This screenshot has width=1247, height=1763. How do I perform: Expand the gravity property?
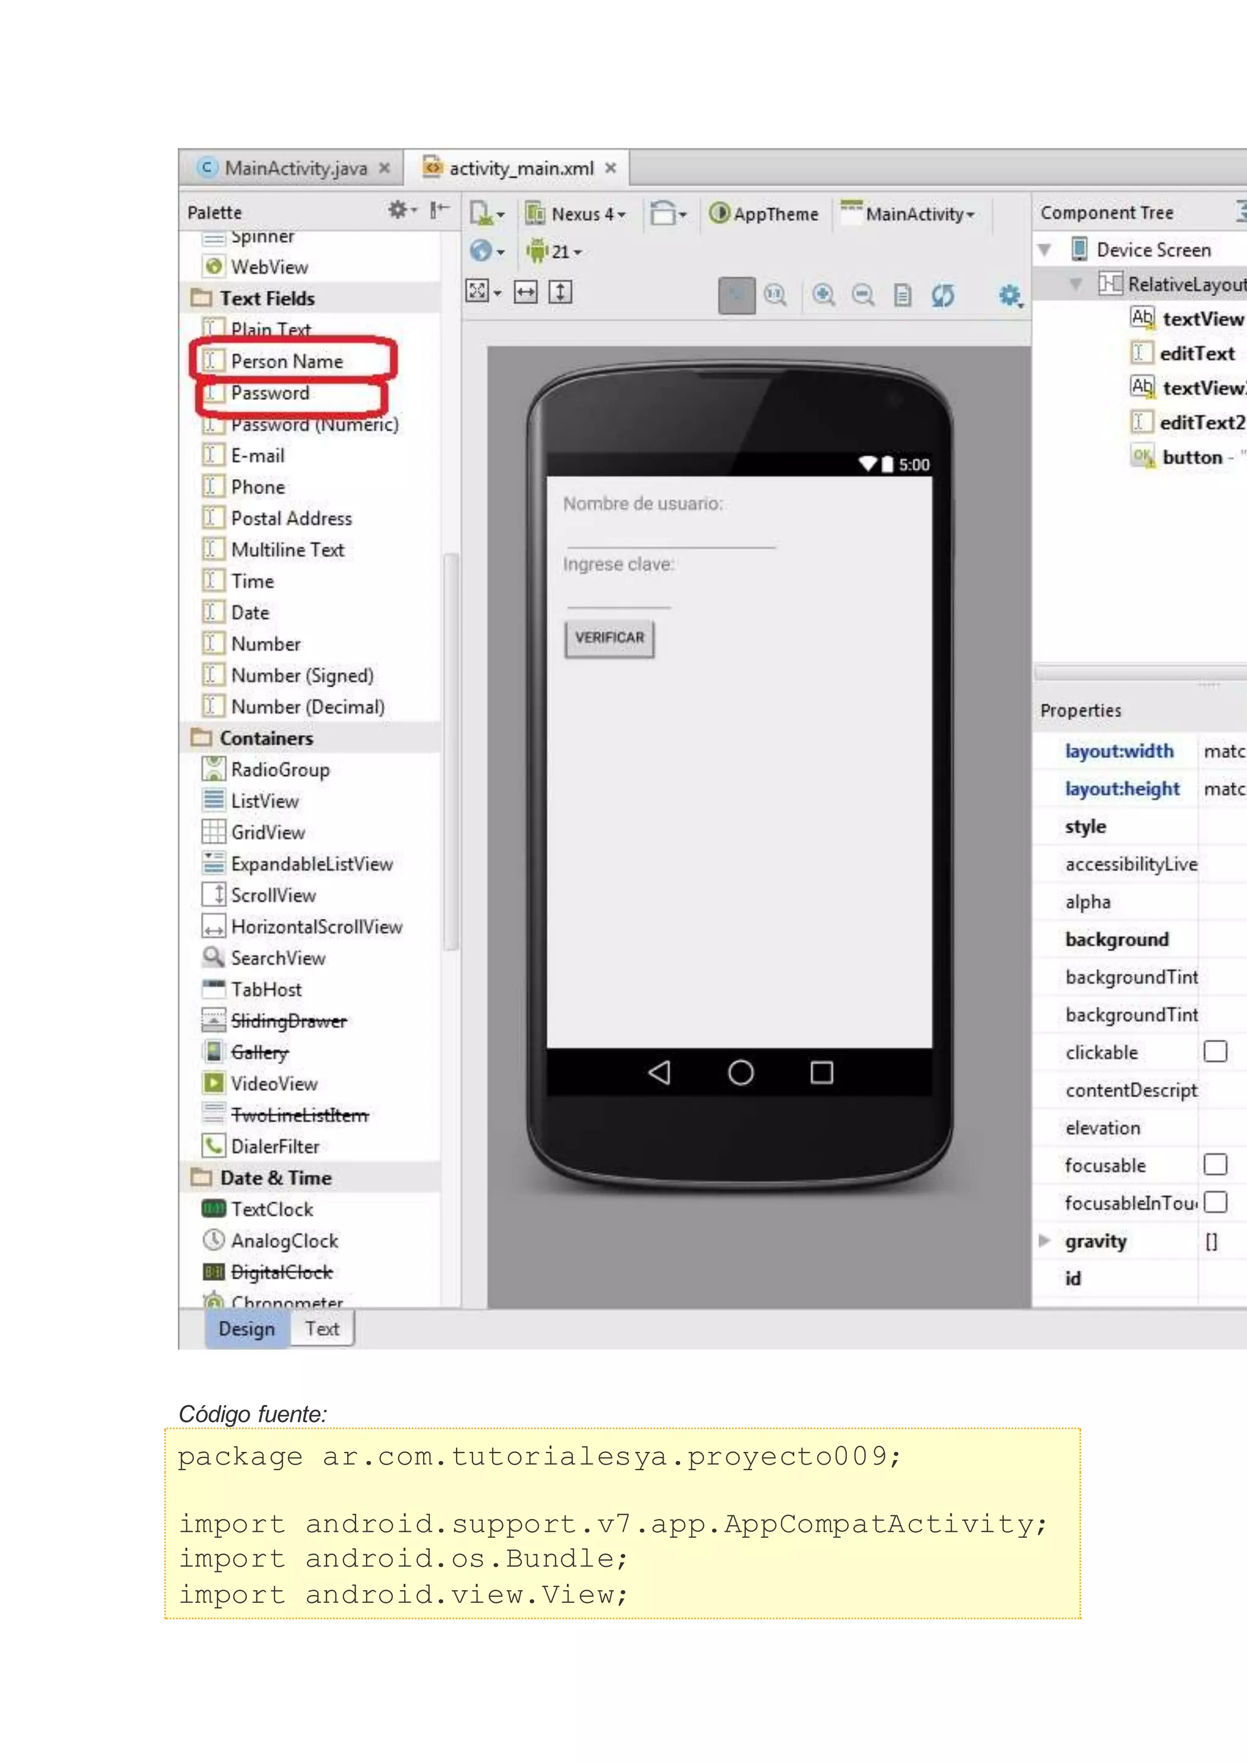pyautogui.click(x=1044, y=1240)
